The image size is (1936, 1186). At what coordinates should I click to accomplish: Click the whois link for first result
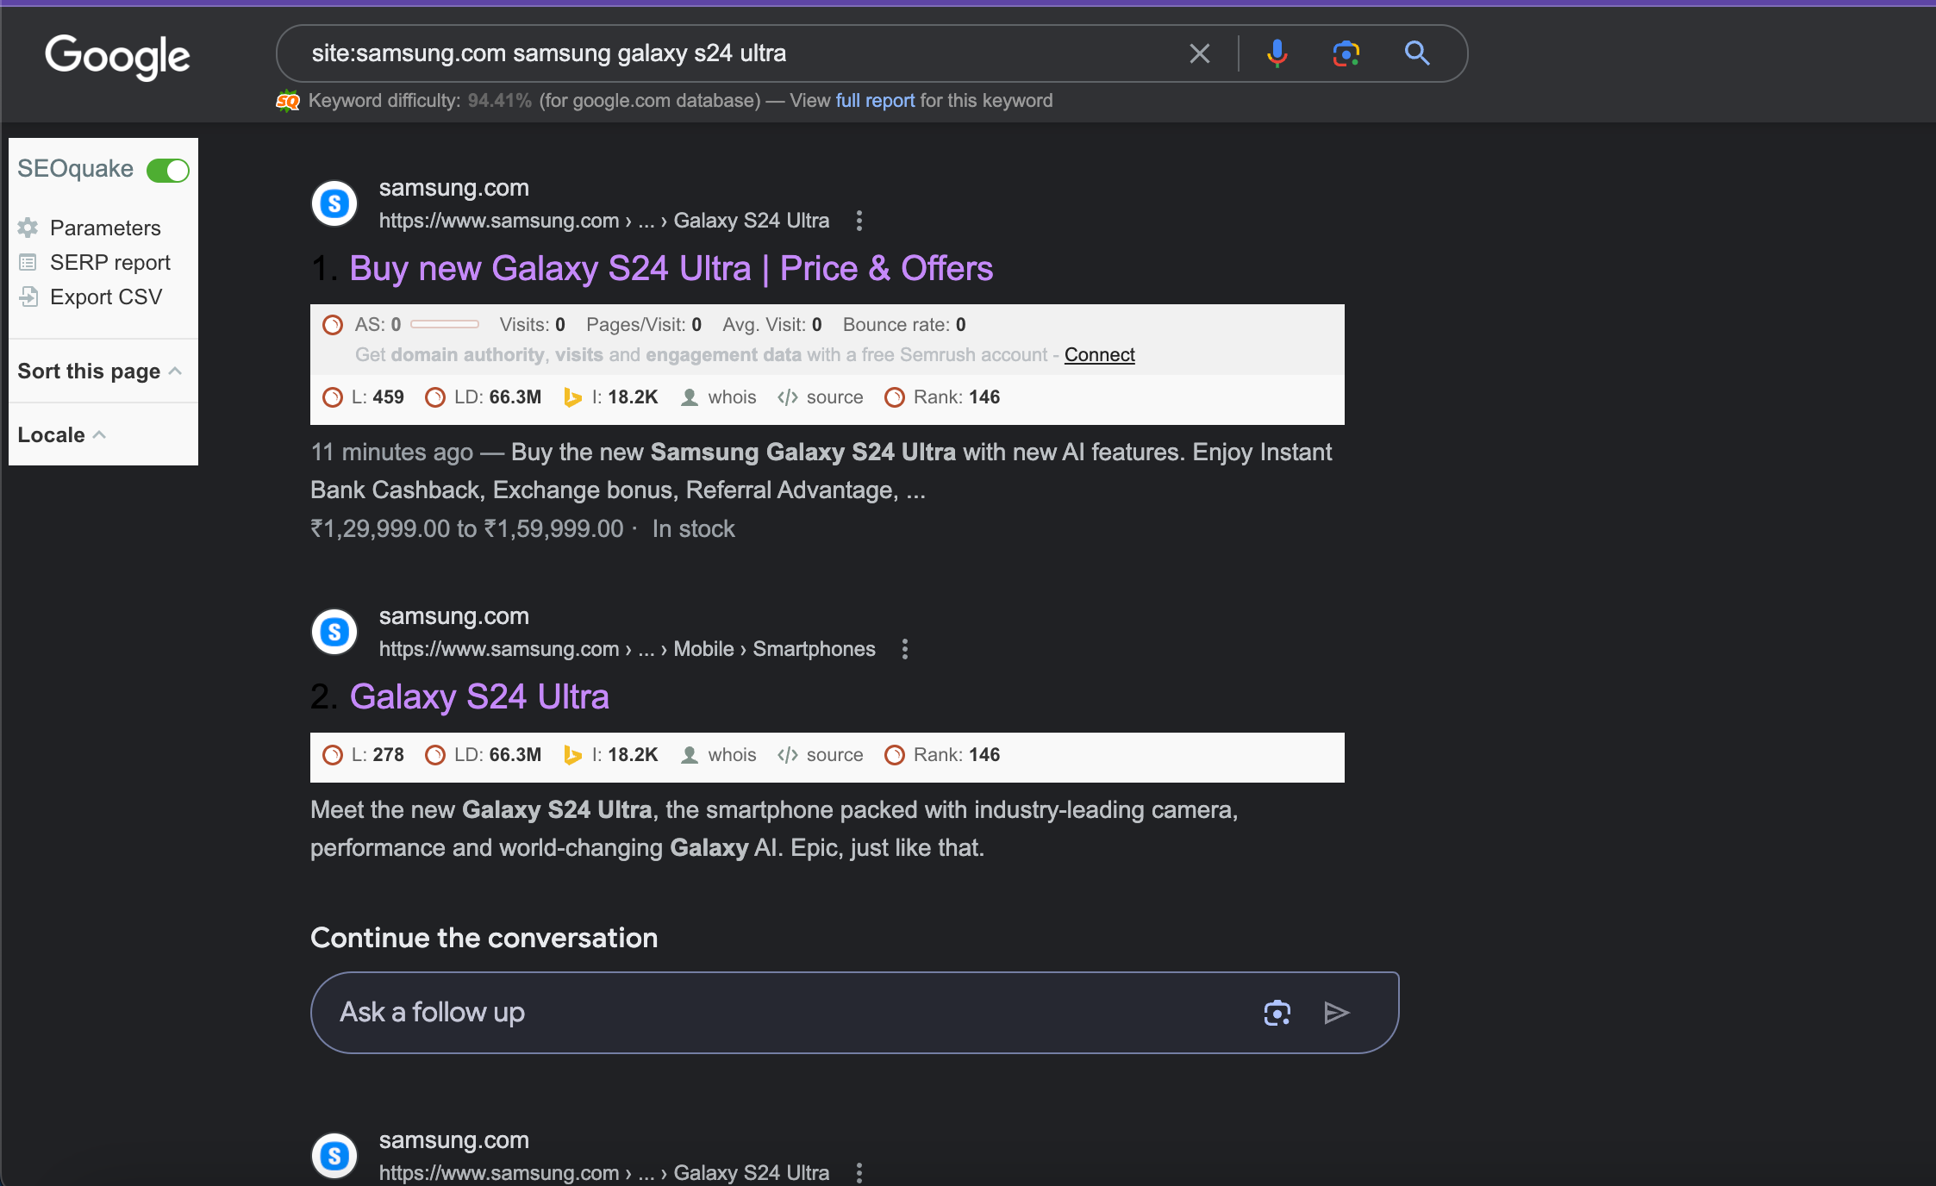coord(732,398)
